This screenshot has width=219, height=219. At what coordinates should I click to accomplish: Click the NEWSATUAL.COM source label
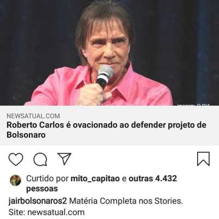[x=33, y=116]
